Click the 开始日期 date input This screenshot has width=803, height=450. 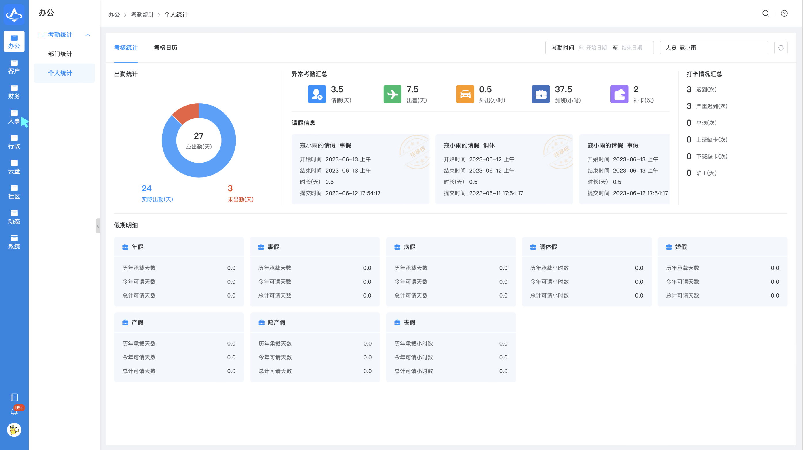pos(596,48)
